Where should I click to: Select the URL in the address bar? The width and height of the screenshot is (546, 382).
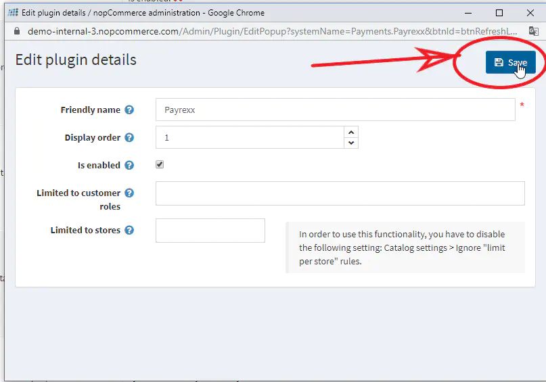pos(271,31)
